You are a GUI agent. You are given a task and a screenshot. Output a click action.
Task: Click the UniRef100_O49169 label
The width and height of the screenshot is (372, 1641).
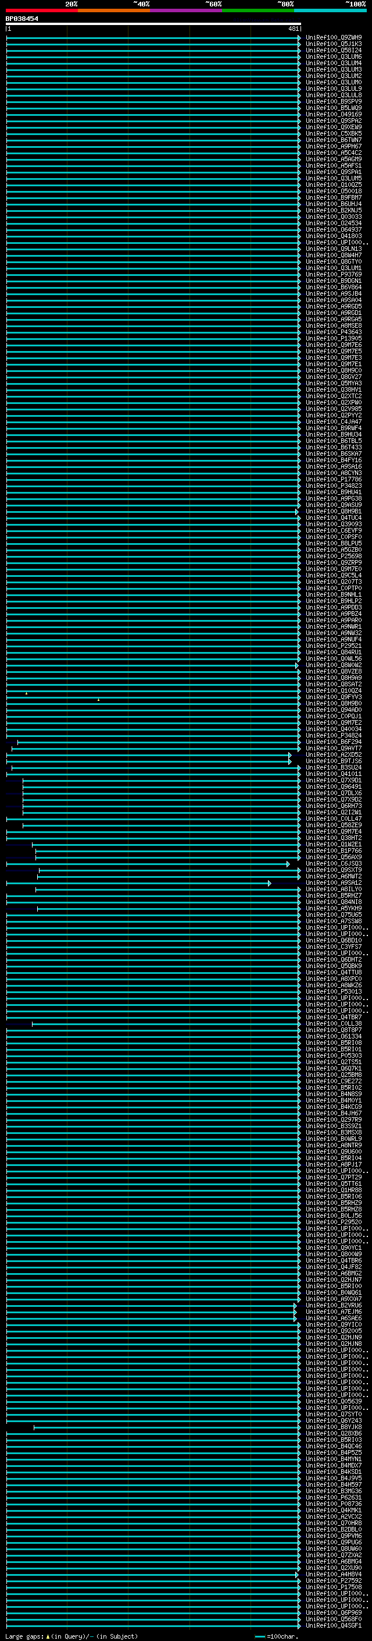334,114
